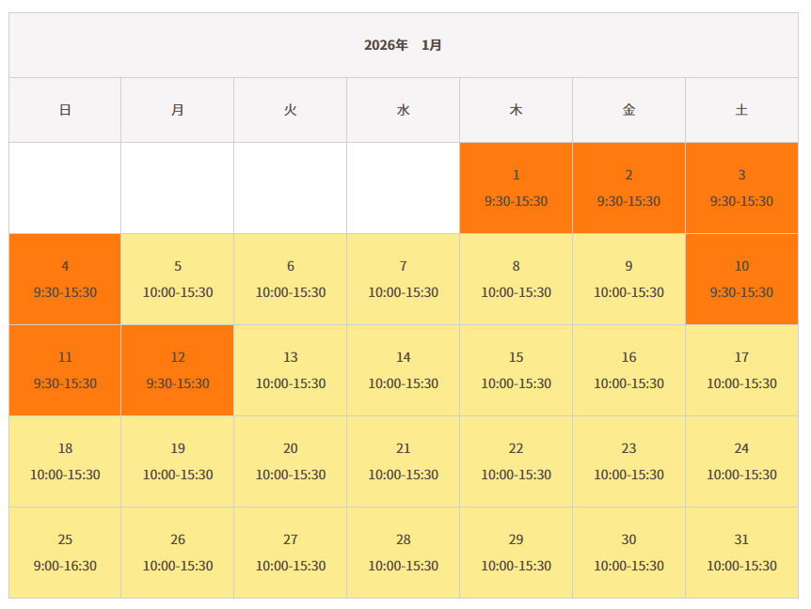This screenshot has width=811, height=609.
Task: Click January 12 holiday cell
Action: tap(178, 370)
